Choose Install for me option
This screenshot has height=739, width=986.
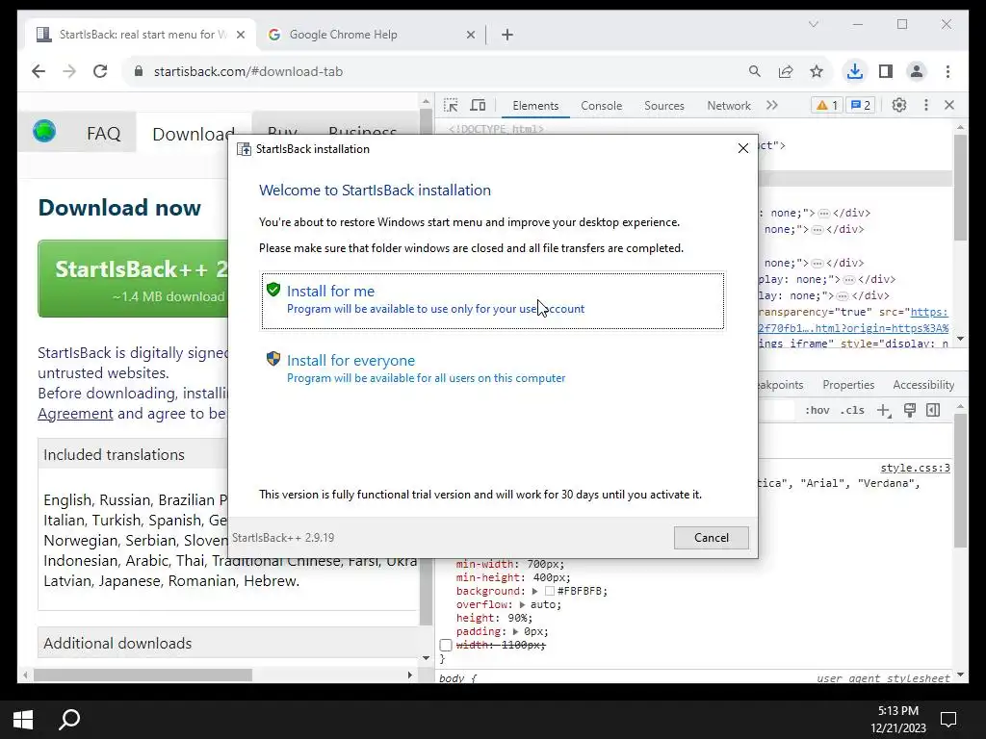coord(492,300)
